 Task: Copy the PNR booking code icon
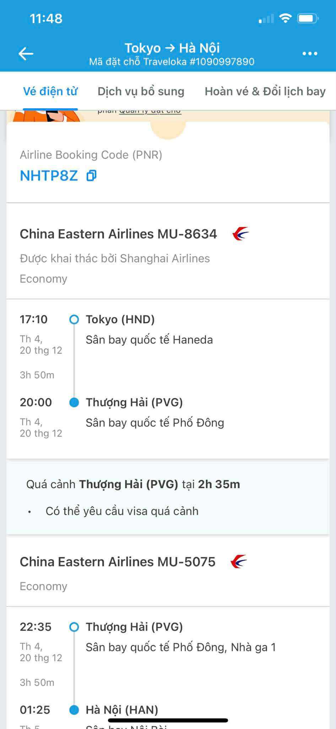(92, 175)
